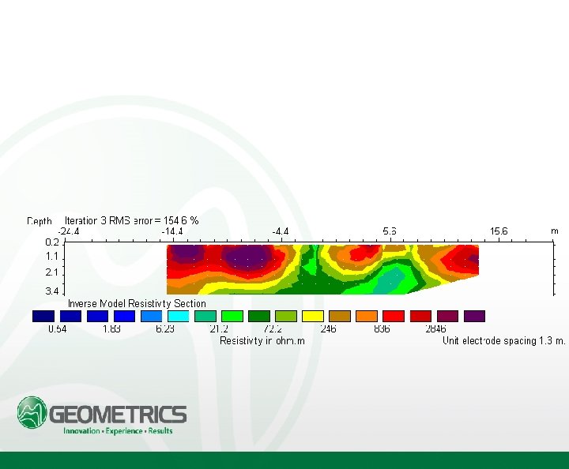
Task: Click the 6.23 legend value
Action: (164, 328)
